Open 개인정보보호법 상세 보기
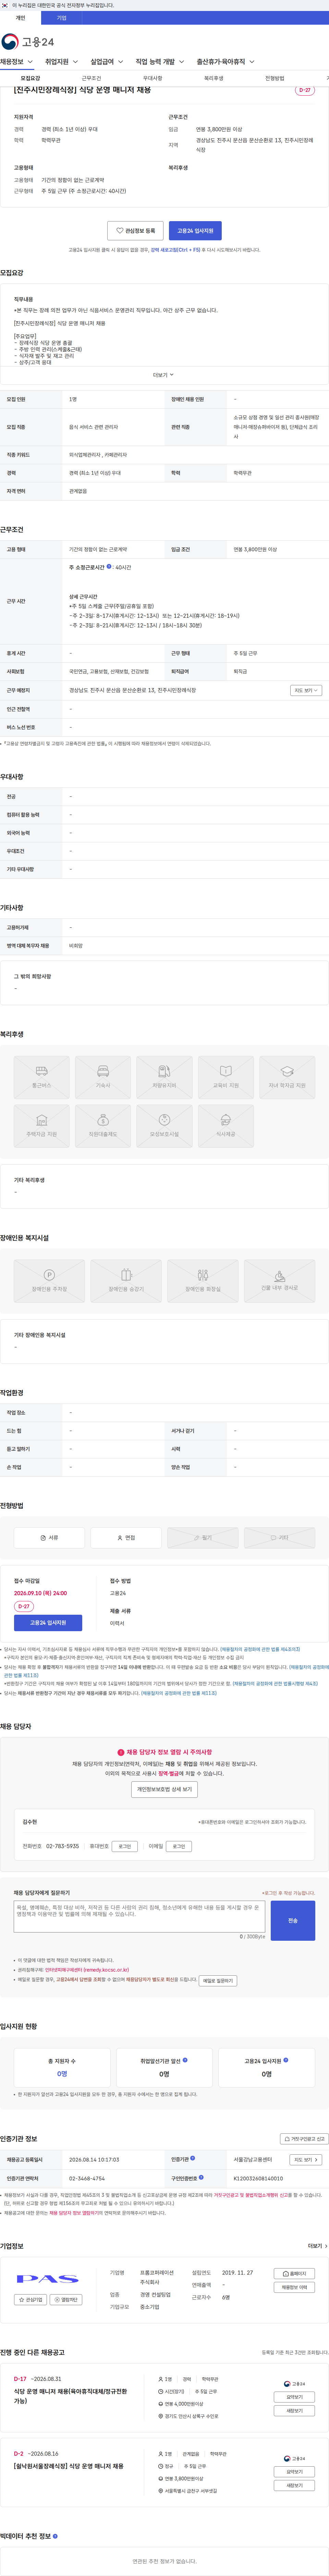The image size is (329, 2576). click(164, 1789)
